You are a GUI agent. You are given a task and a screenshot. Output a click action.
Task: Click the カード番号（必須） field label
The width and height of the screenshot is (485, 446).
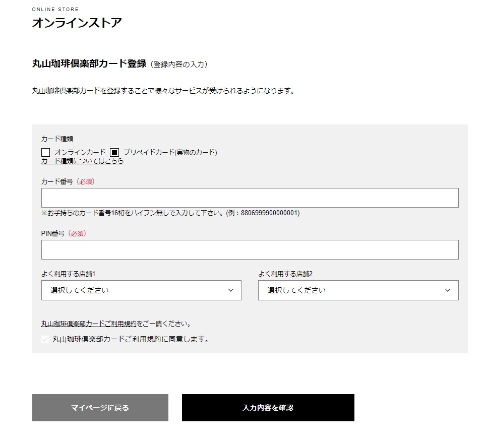click(x=68, y=182)
